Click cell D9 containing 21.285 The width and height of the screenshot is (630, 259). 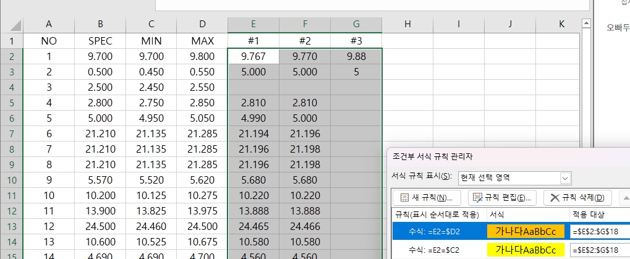pos(202,164)
